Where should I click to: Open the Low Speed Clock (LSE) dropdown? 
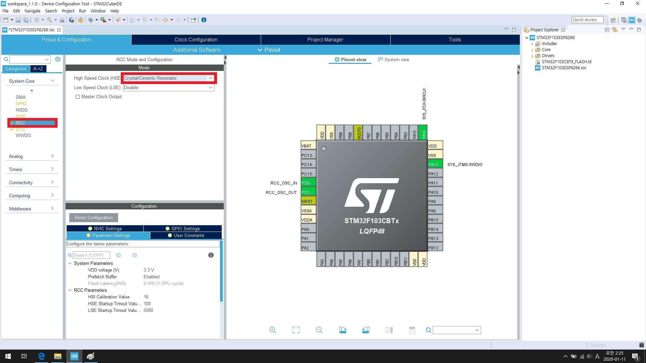(x=210, y=87)
